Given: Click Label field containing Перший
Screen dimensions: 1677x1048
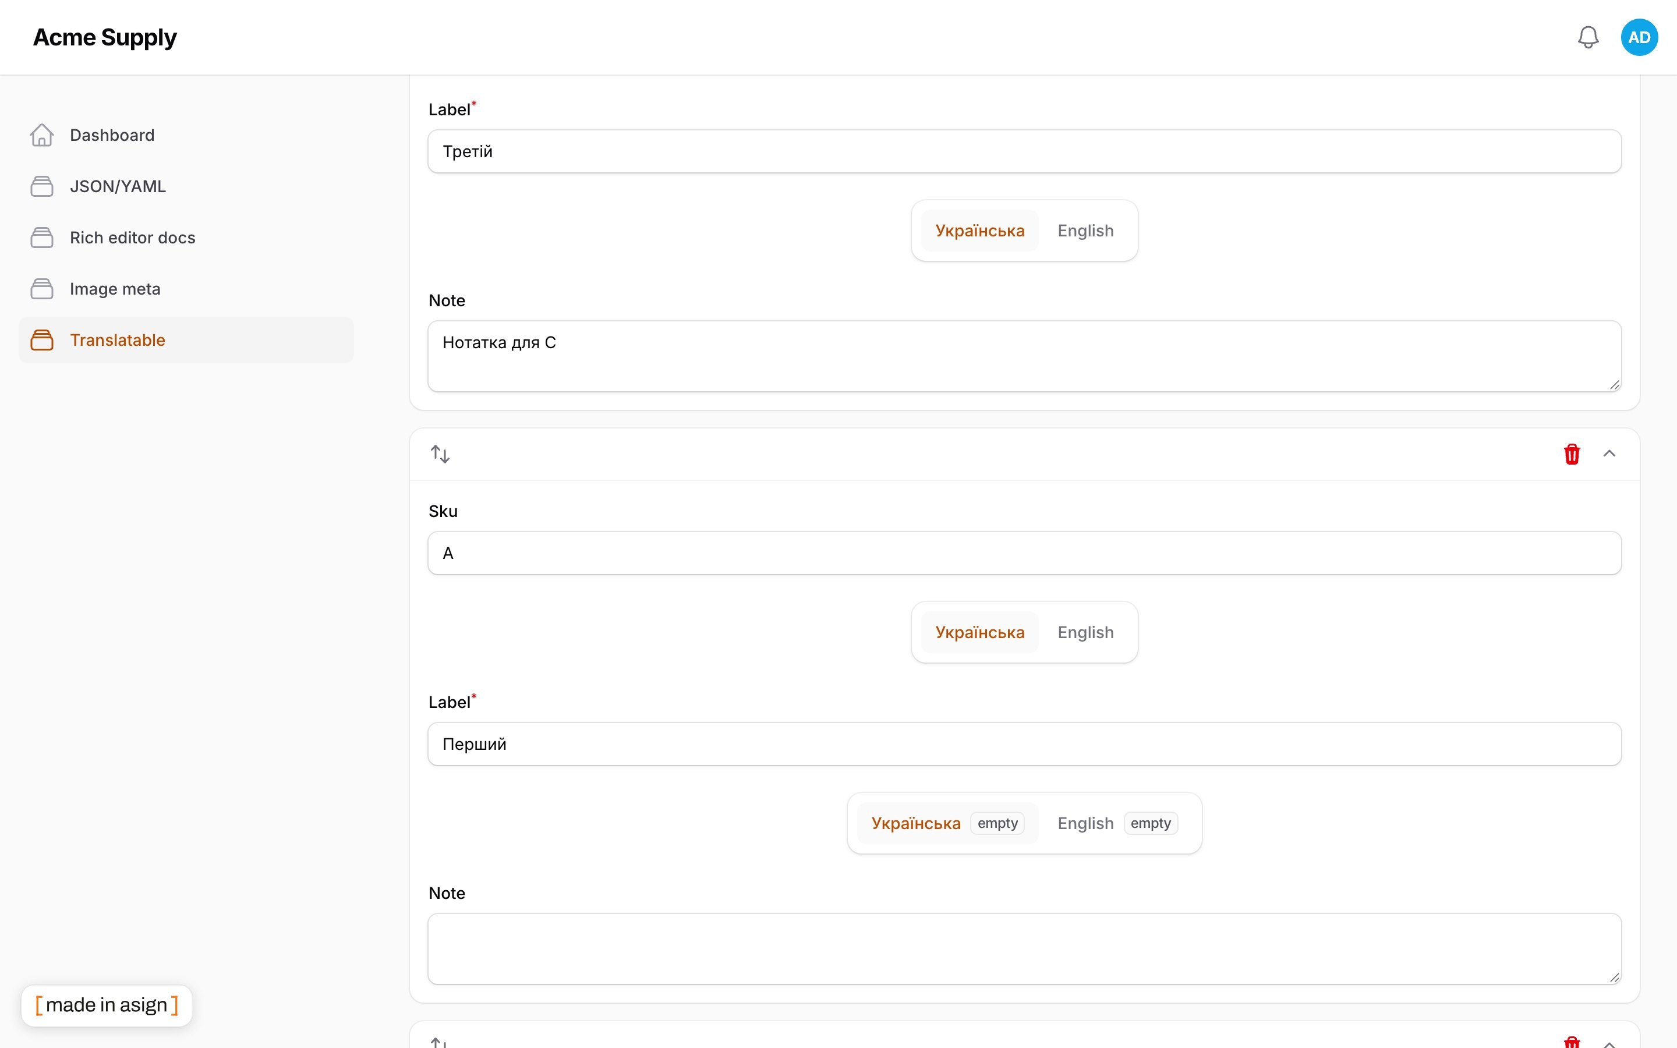Looking at the screenshot, I should pyautogui.click(x=1024, y=745).
